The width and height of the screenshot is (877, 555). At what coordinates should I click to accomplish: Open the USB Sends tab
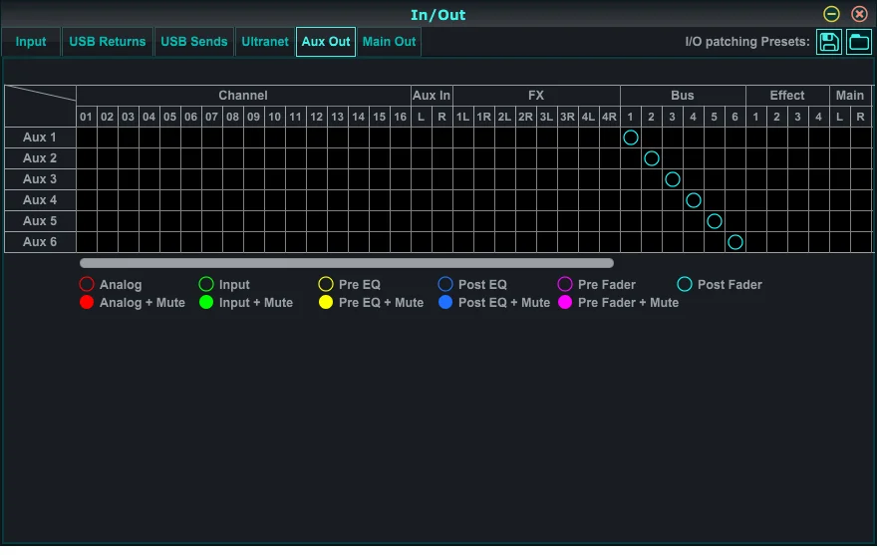click(194, 42)
